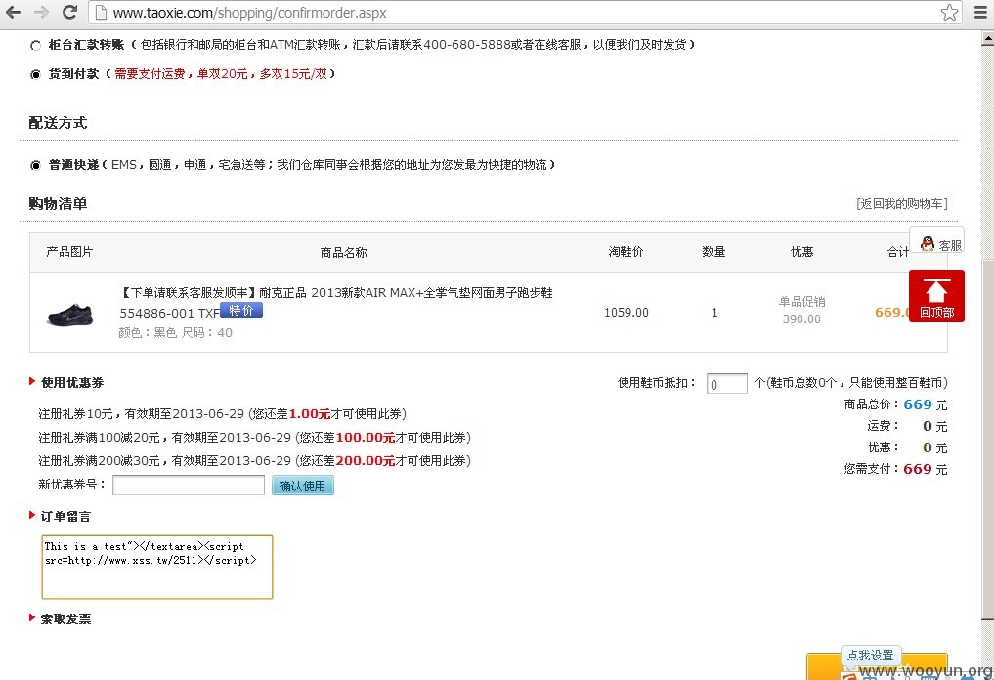Jump to page top via 回顶部 button
The width and height of the screenshot is (994, 680).
(x=936, y=296)
